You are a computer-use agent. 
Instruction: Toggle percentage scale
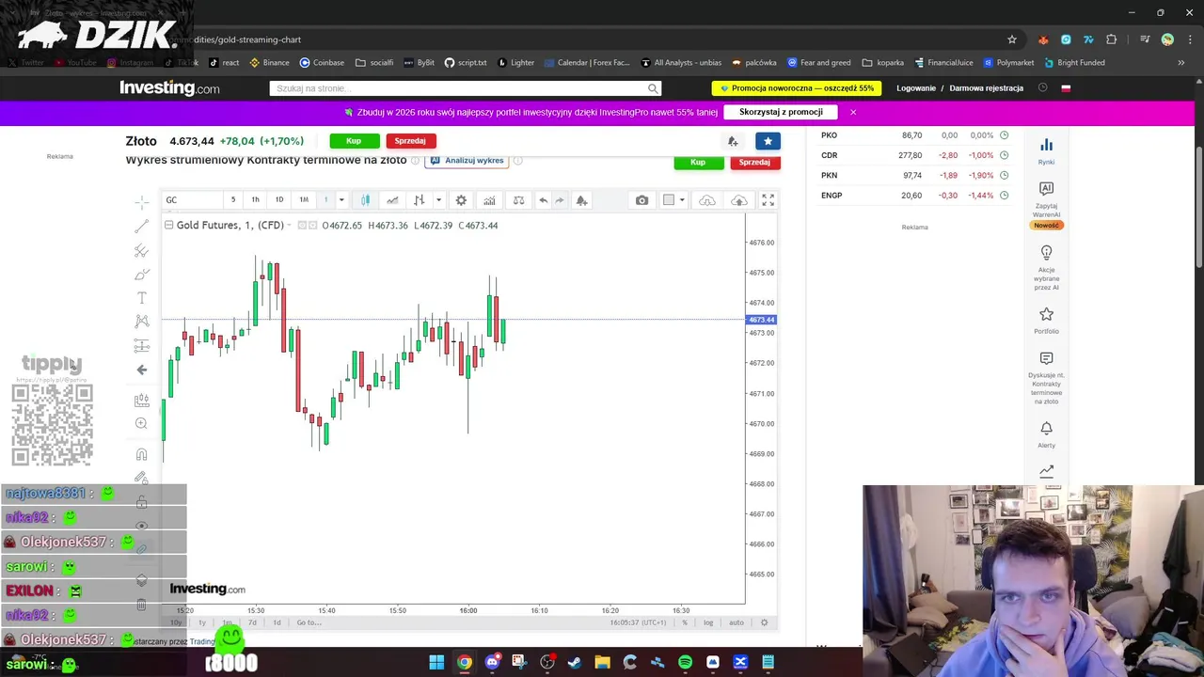(685, 622)
